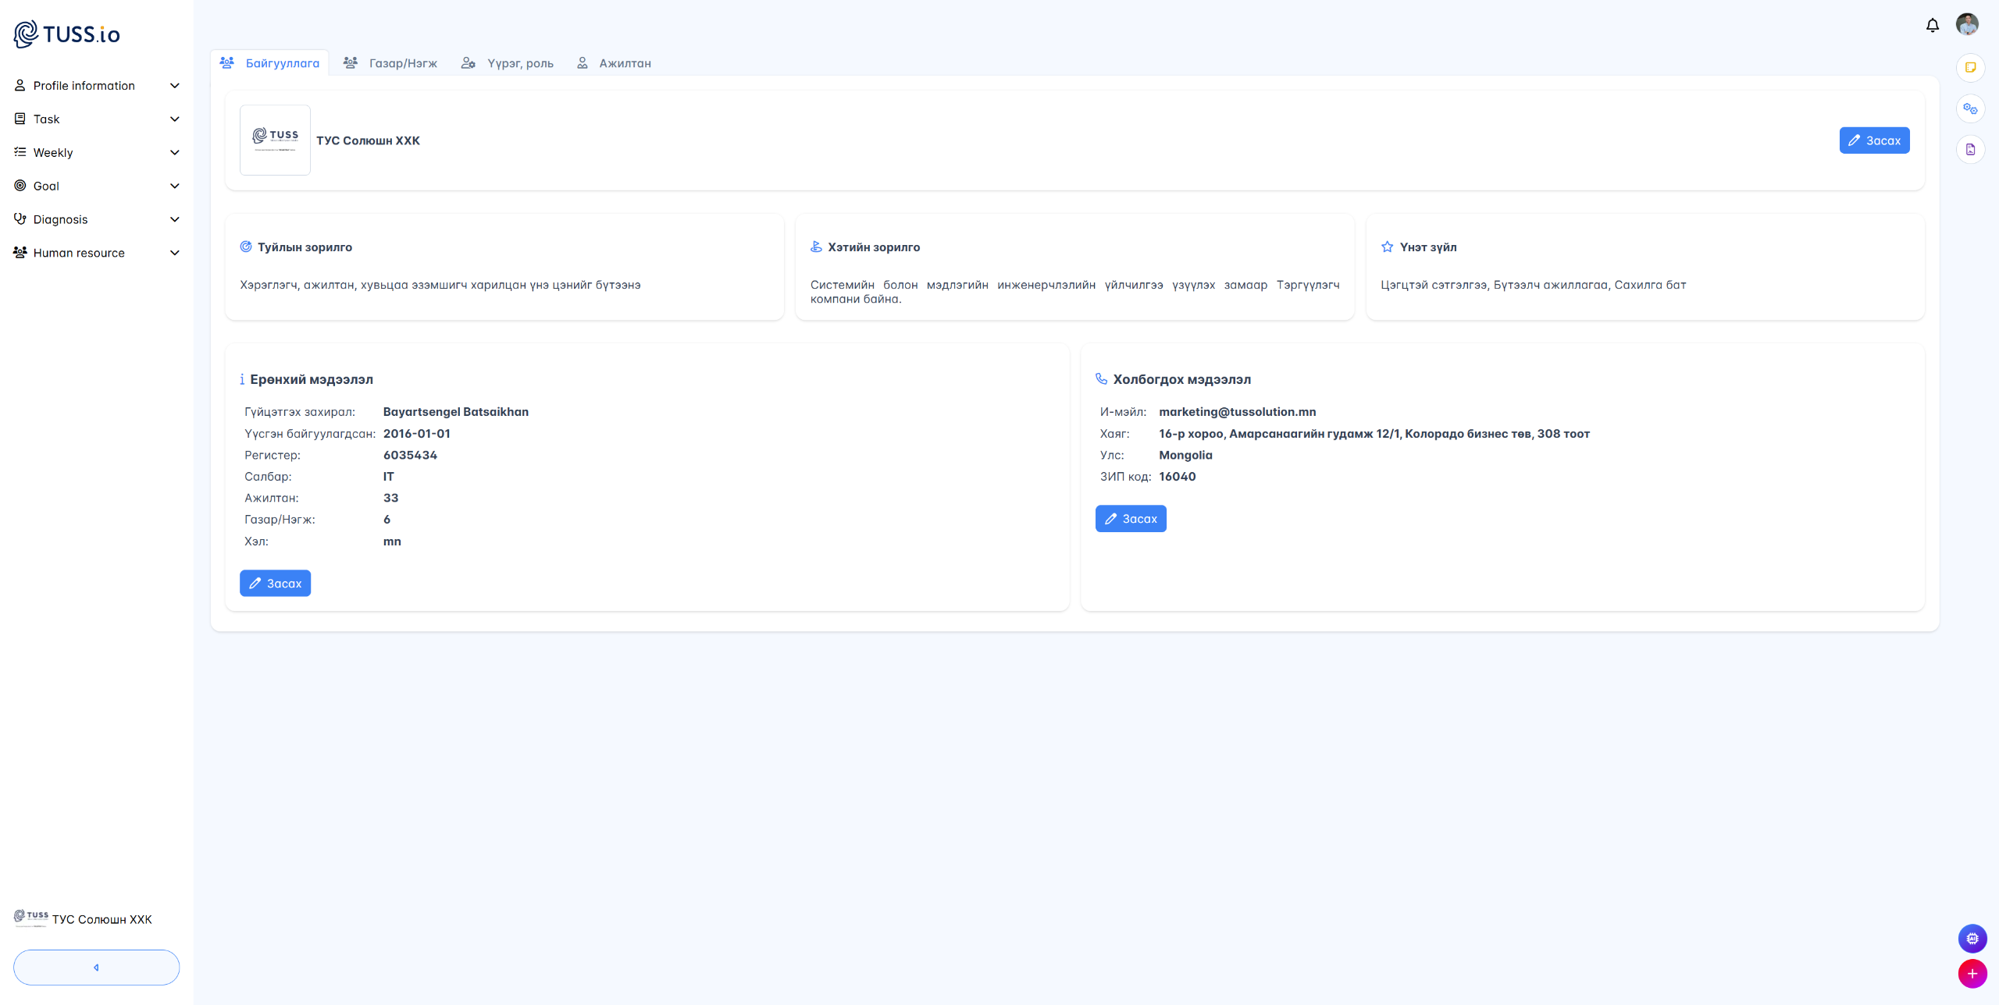Open the yellow sticky note icon
This screenshot has height=1005, width=1999.
(1970, 68)
